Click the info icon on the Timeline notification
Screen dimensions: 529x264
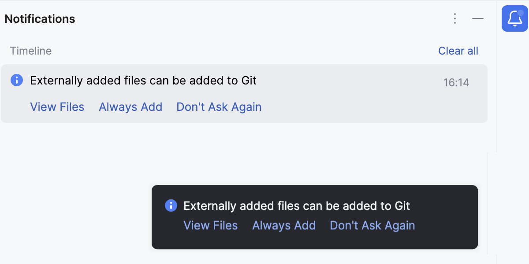click(17, 81)
